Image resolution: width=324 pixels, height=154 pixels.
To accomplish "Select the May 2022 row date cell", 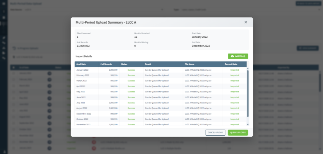I will pos(81,92).
